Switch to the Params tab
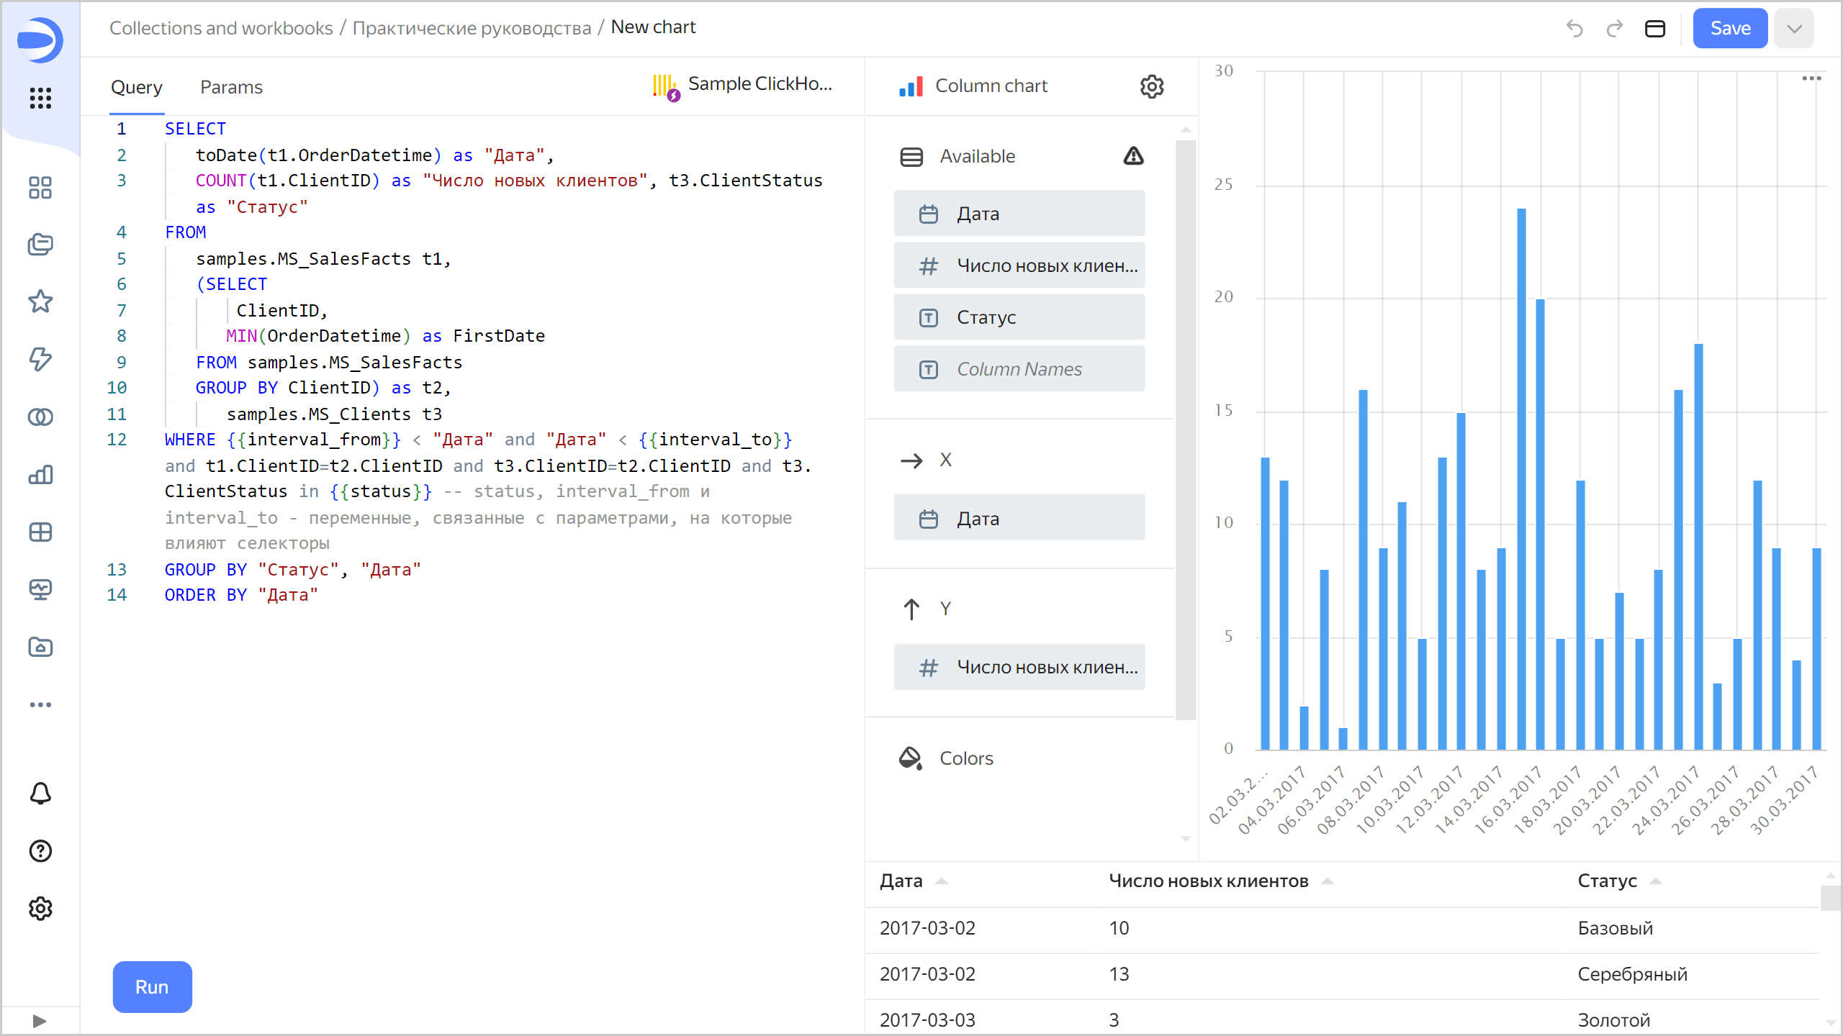Image resolution: width=1843 pixels, height=1036 pixels. [231, 87]
